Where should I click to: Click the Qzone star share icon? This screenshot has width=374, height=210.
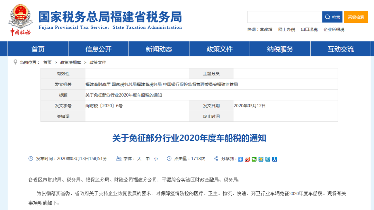click(x=261, y=159)
